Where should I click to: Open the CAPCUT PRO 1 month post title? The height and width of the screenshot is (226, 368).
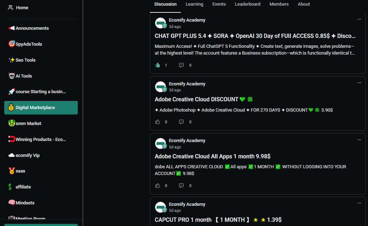pyautogui.click(x=218, y=220)
